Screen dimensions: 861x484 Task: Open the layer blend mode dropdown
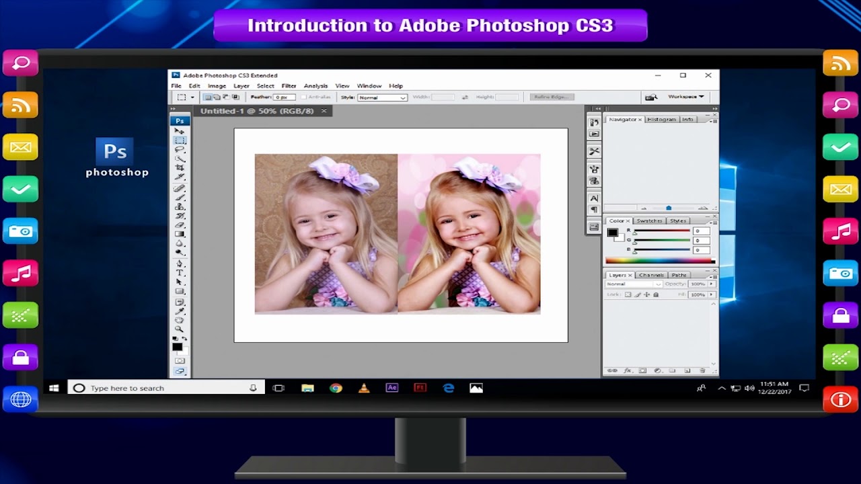pos(634,284)
